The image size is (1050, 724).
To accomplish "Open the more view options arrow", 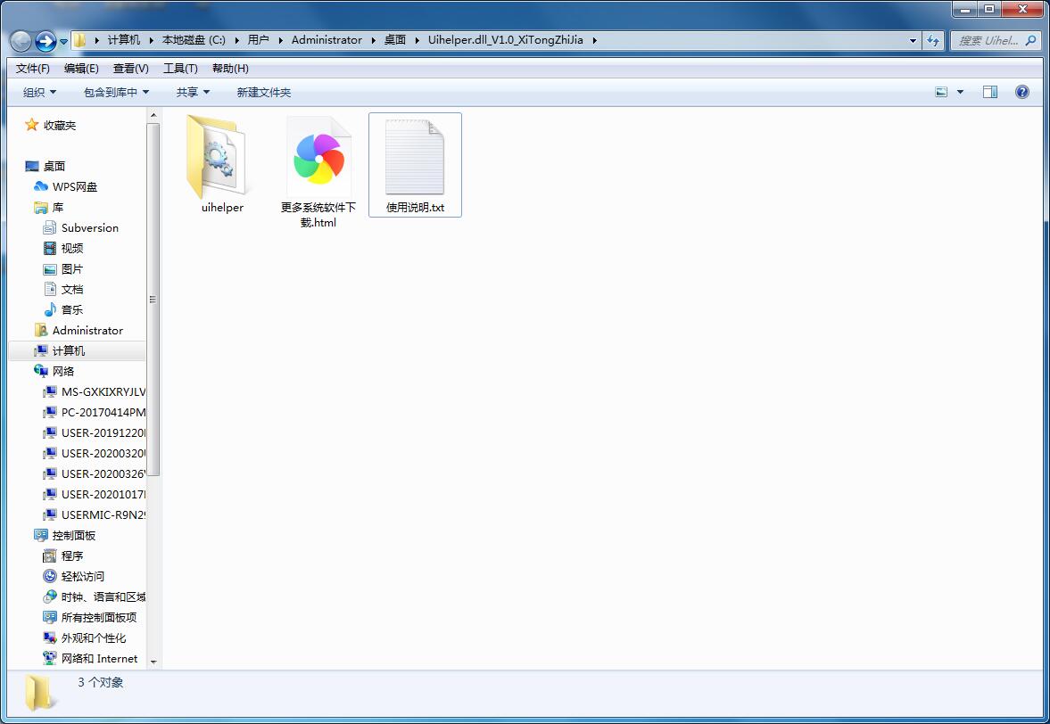I will coord(960,93).
